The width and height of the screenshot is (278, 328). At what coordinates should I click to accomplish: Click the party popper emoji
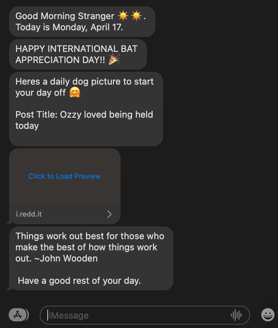tap(114, 60)
